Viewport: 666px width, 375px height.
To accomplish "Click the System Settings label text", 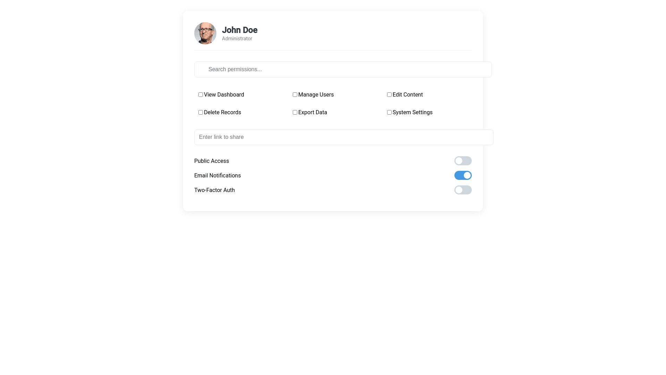I will (x=412, y=112).
